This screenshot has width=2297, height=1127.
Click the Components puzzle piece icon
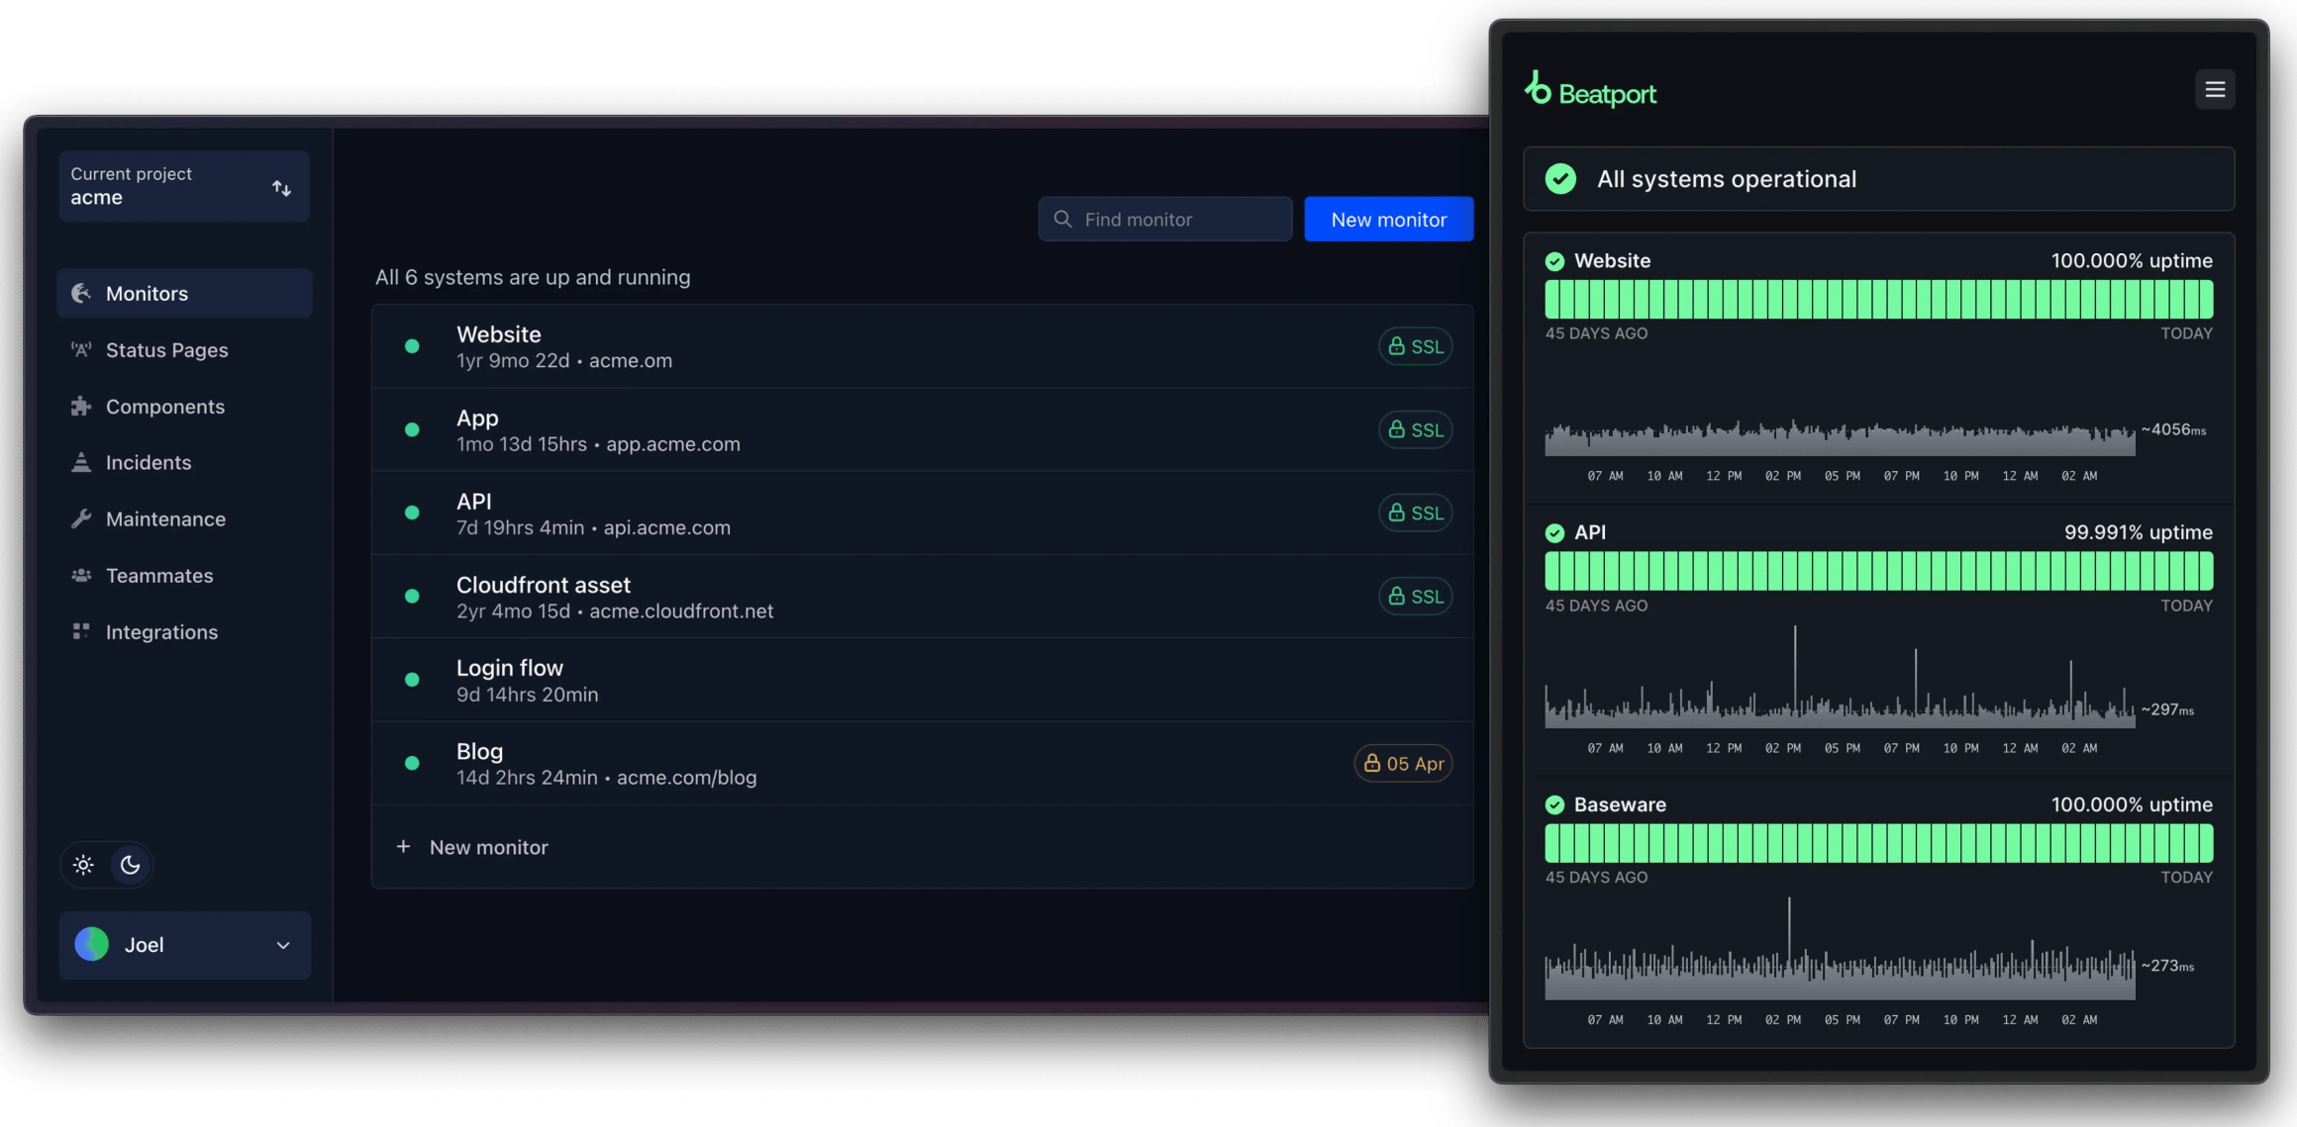81,406
